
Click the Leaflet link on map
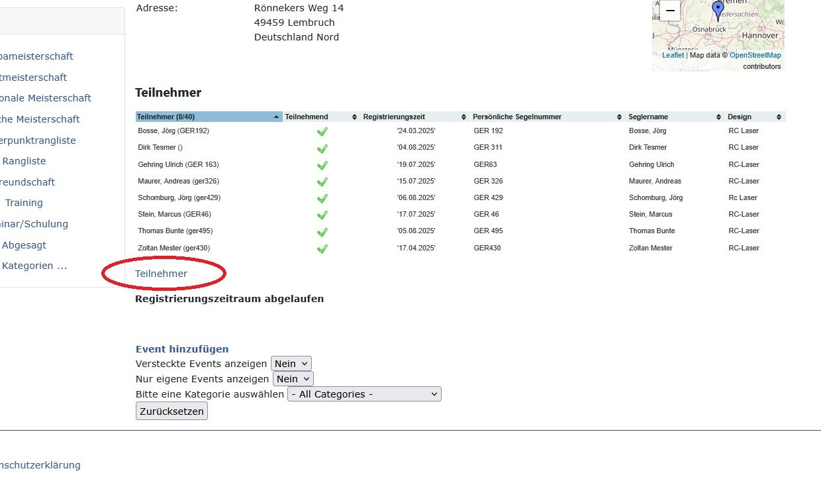[673, 56]
